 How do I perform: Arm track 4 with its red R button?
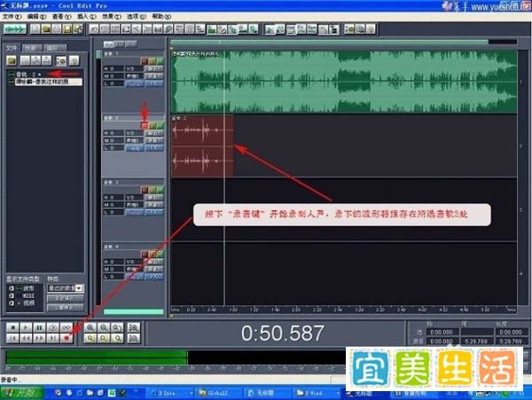tap(145, 254)
